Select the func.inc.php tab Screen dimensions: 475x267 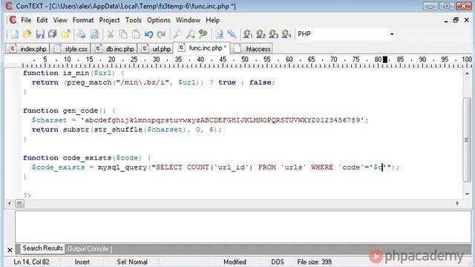click(201, 48)
